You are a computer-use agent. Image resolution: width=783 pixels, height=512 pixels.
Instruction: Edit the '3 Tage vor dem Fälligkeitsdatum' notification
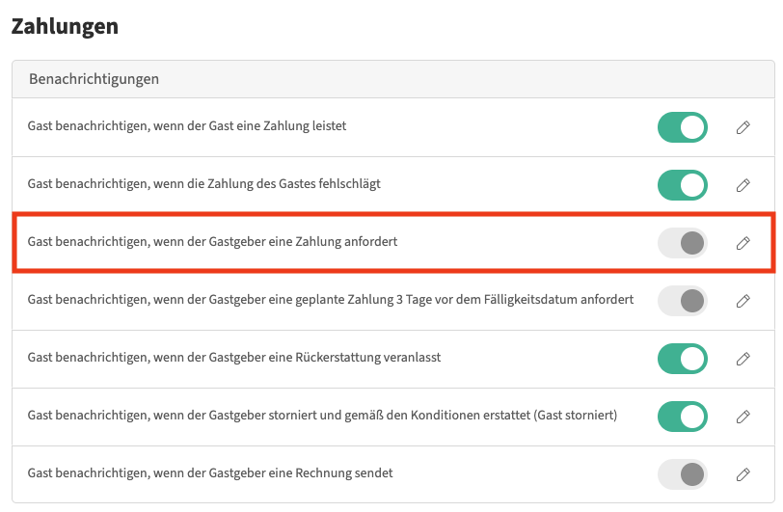[742, 301]
